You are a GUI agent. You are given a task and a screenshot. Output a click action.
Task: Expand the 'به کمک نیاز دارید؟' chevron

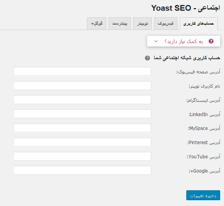(x=156, y=41)
